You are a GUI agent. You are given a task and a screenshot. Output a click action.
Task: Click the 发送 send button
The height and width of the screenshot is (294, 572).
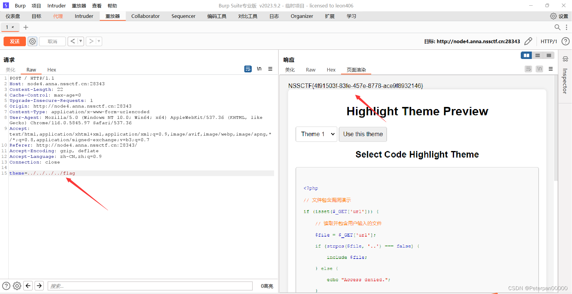coord(15,41)
